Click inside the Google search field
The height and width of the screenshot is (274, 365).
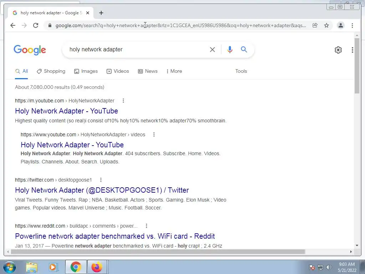[x=137, y=49]
